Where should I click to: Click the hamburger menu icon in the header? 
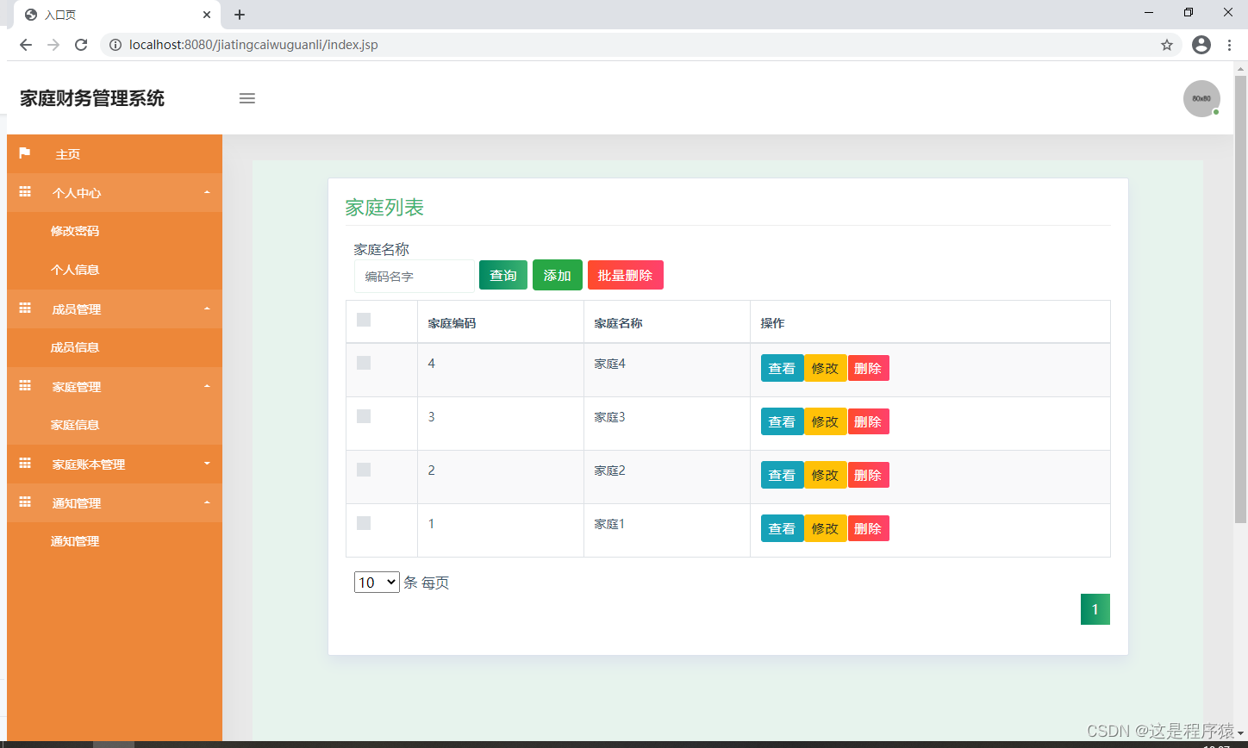pos(247,98)
